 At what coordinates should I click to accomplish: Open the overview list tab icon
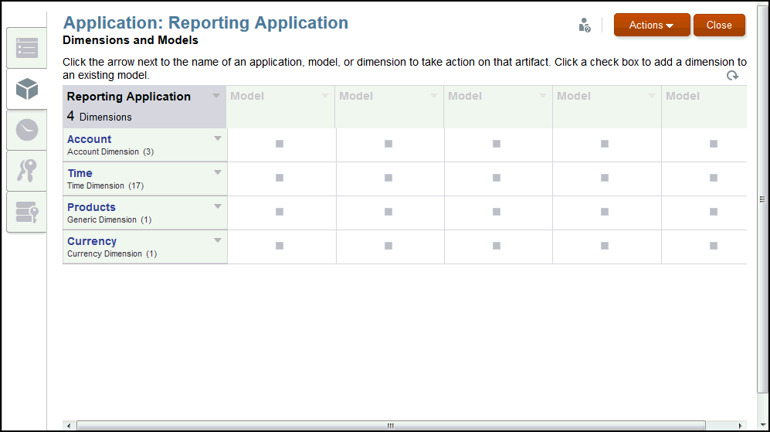click(x=27, y=48)
